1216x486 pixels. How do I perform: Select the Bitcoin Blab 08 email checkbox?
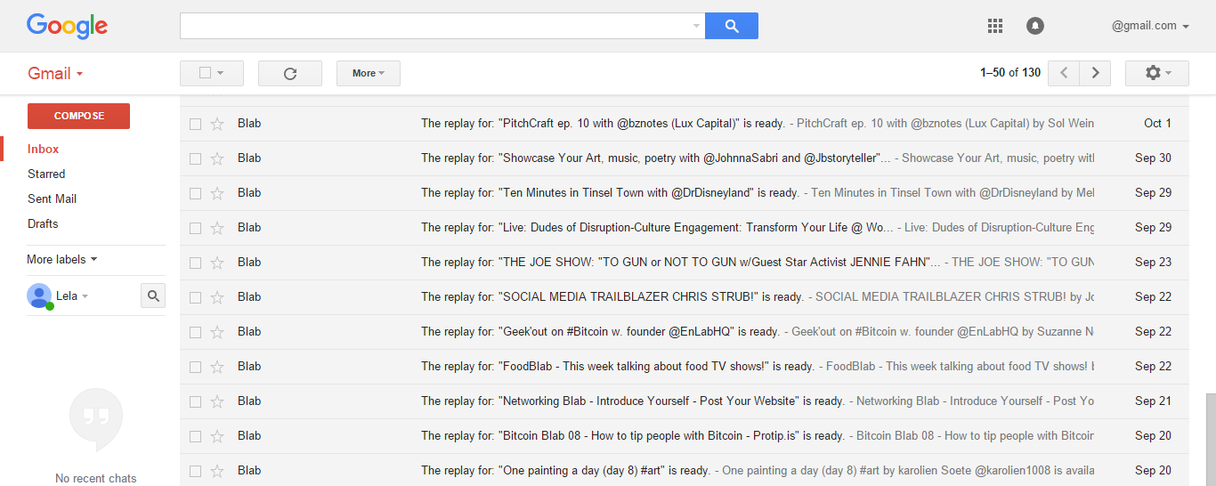click(195, 436)
